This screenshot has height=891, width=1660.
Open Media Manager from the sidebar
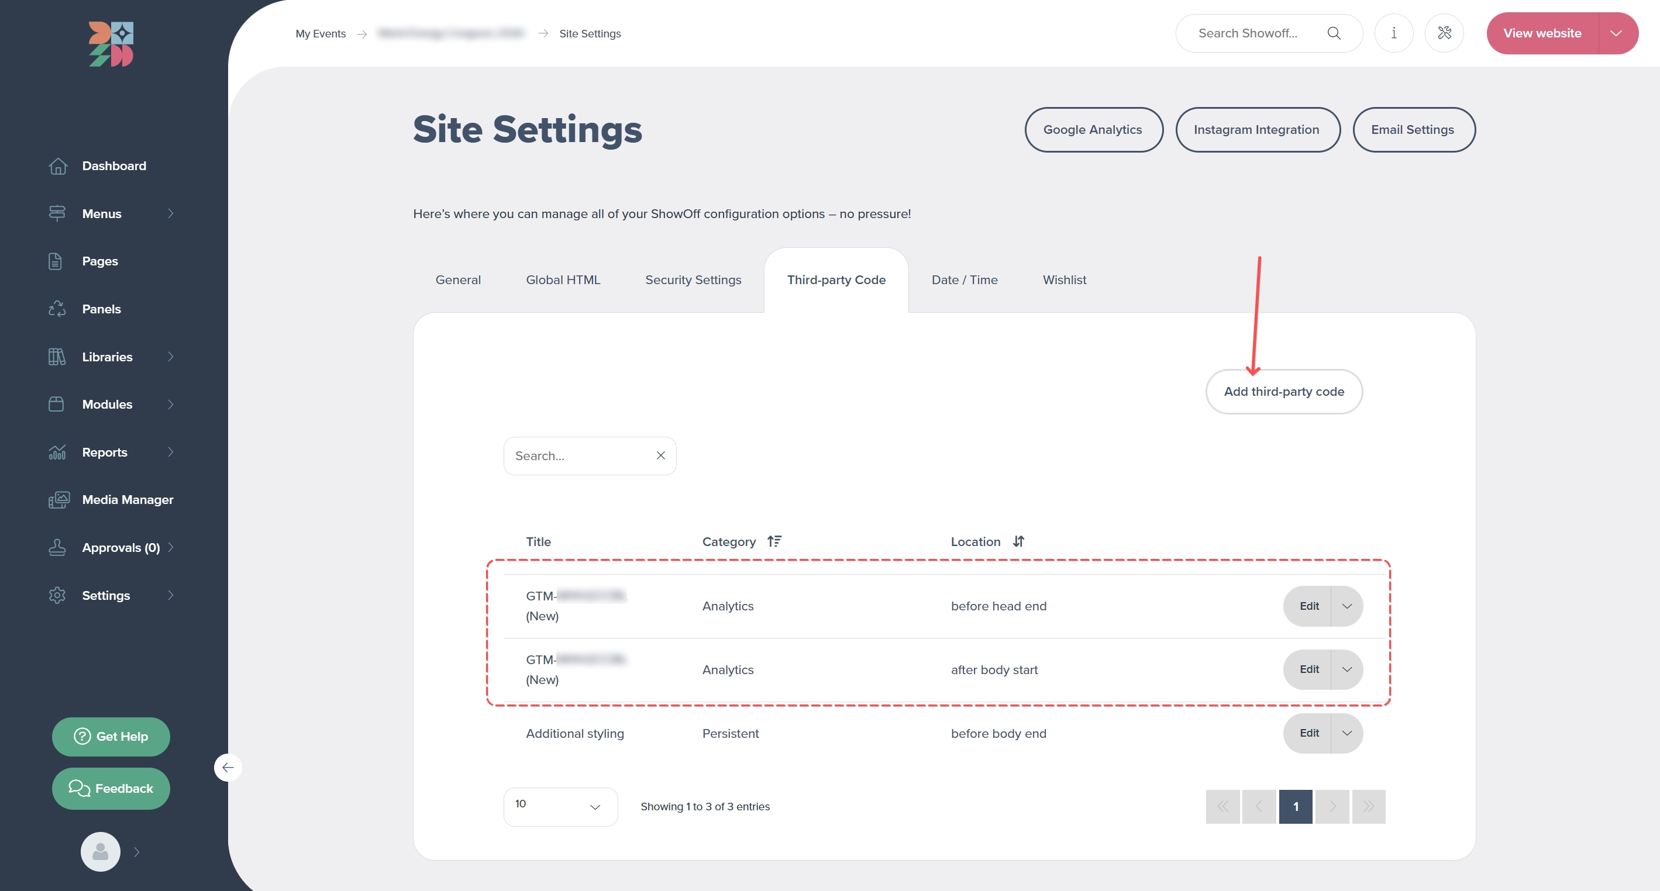[x=128, y=499]
